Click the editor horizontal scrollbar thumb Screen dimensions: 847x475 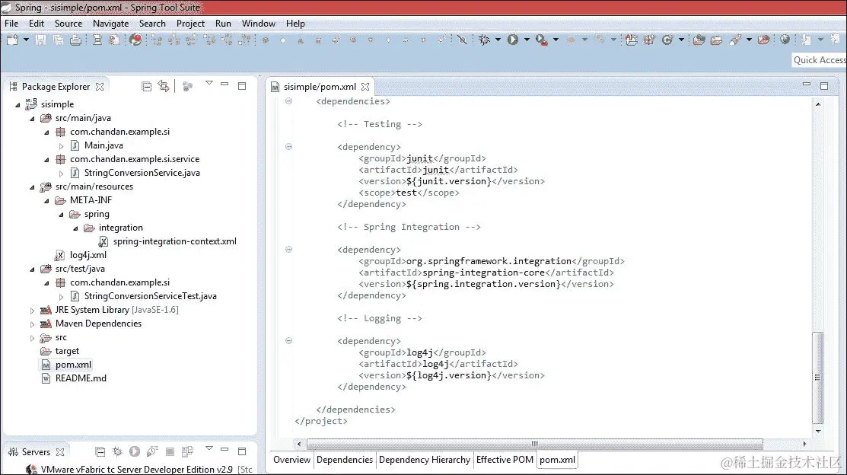535,445
